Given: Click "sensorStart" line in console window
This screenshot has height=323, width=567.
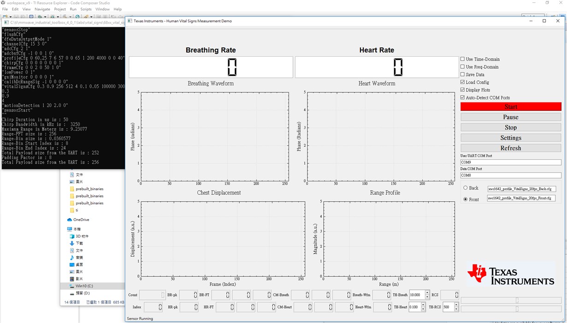Looking at the screenshot, I should (x=17, y=110).
